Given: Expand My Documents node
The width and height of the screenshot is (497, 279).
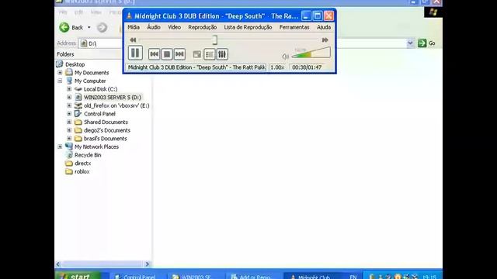Looking at the screenshot, I should point(60,72).
